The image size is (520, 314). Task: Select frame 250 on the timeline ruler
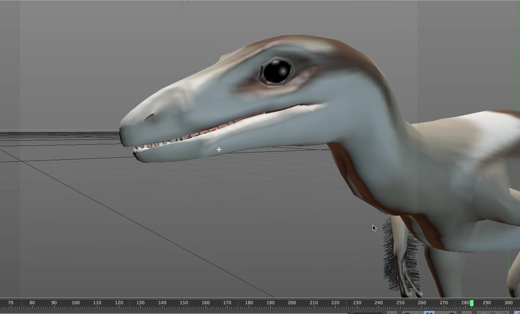400,303
